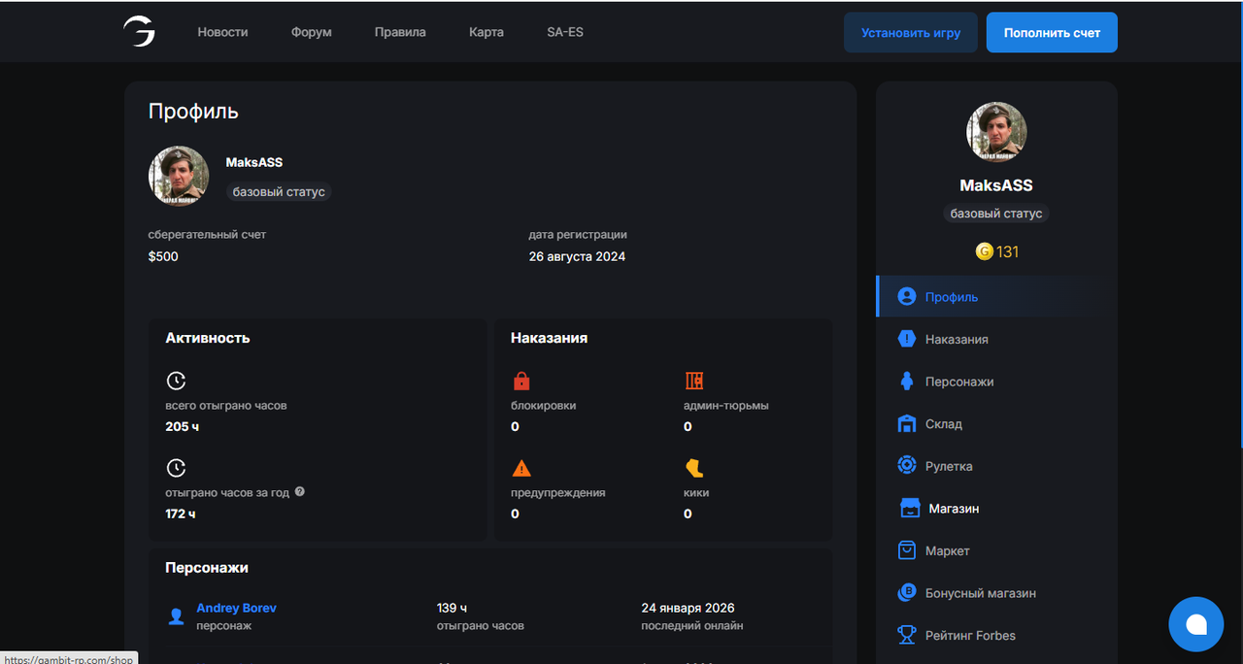Select SA-ES in the top navigation
The height and width of the screenshot is (664, 1243).
565,32
